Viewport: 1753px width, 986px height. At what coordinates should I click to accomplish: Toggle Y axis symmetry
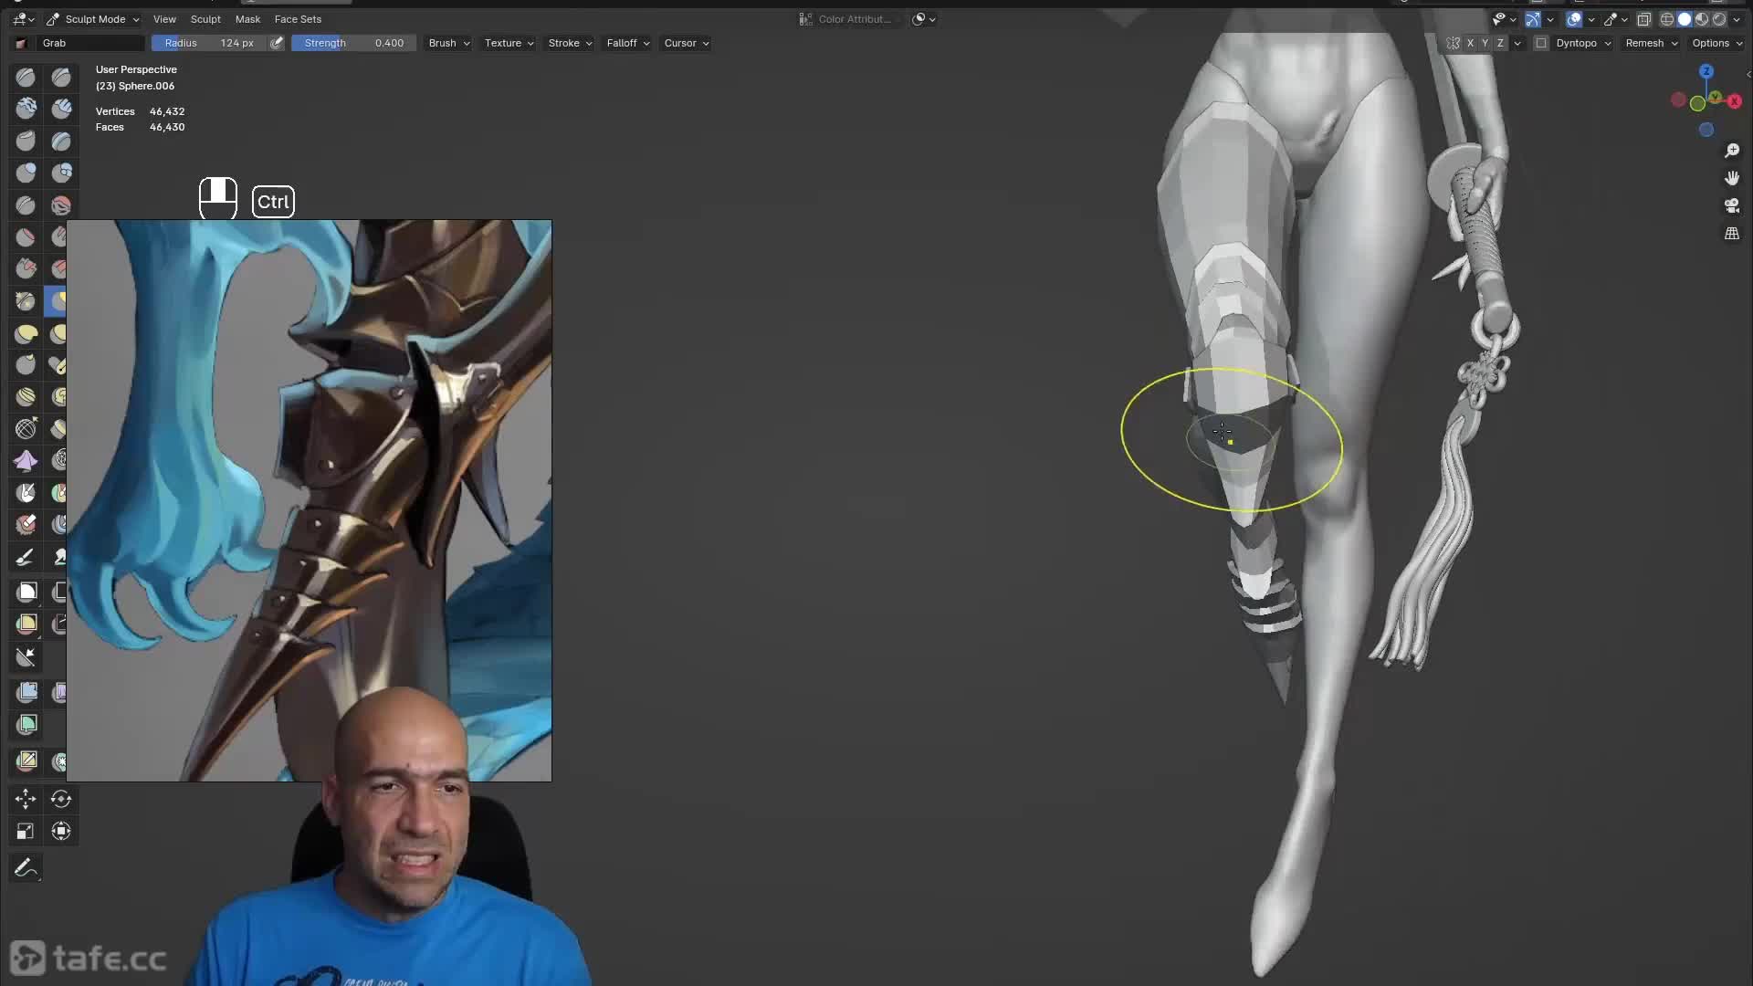pos(1485,43)
